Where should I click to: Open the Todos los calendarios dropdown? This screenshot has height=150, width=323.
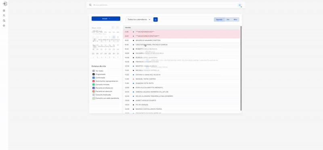(x=139, y=19)
